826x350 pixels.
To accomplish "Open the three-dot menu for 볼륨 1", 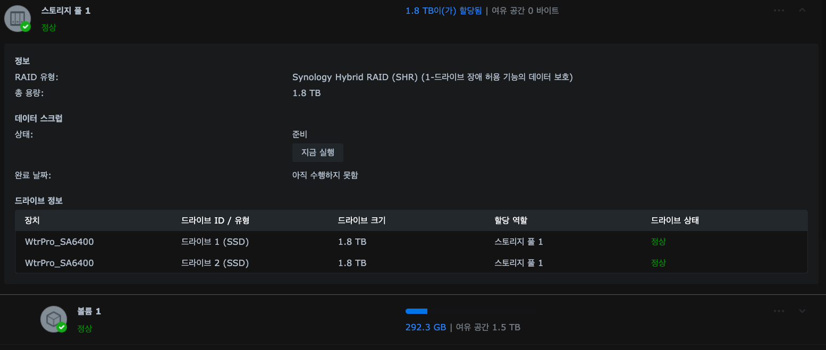I will coord(779,311).
